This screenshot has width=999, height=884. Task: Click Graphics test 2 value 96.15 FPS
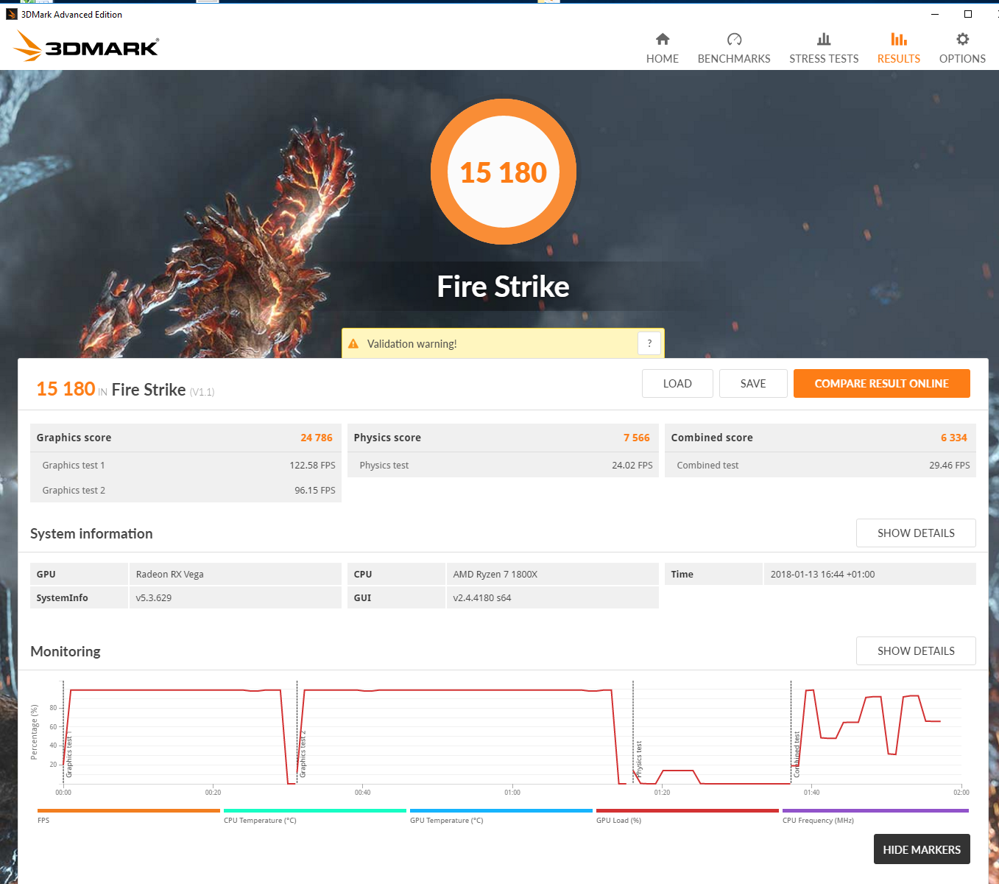(315, 491)
